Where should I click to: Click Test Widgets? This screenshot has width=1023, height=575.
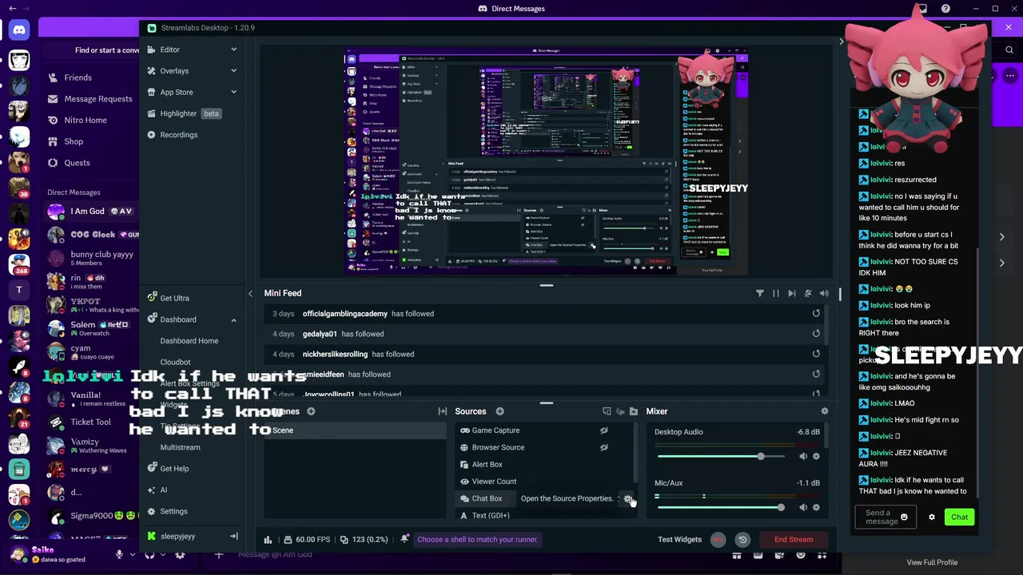click(679, 539)
